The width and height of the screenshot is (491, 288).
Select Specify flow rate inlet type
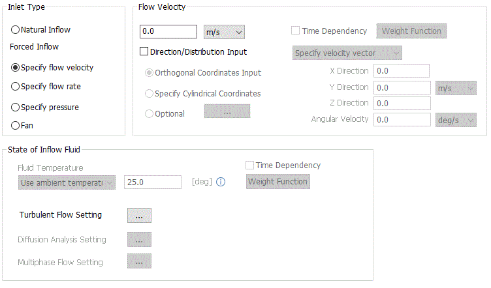(16, 86)
